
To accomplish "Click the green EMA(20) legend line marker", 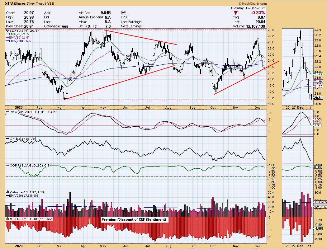I will 7,34.
